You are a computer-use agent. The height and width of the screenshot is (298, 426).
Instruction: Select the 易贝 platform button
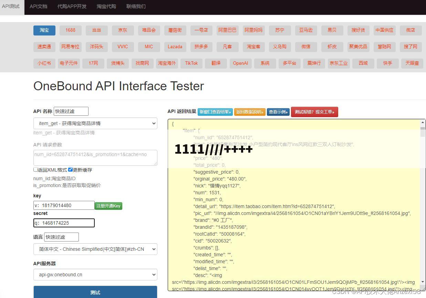click(x=332, y=30)
